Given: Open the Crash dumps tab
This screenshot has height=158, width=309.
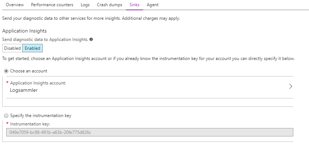Looking at the screenshot, I should [x=110, y=5].
